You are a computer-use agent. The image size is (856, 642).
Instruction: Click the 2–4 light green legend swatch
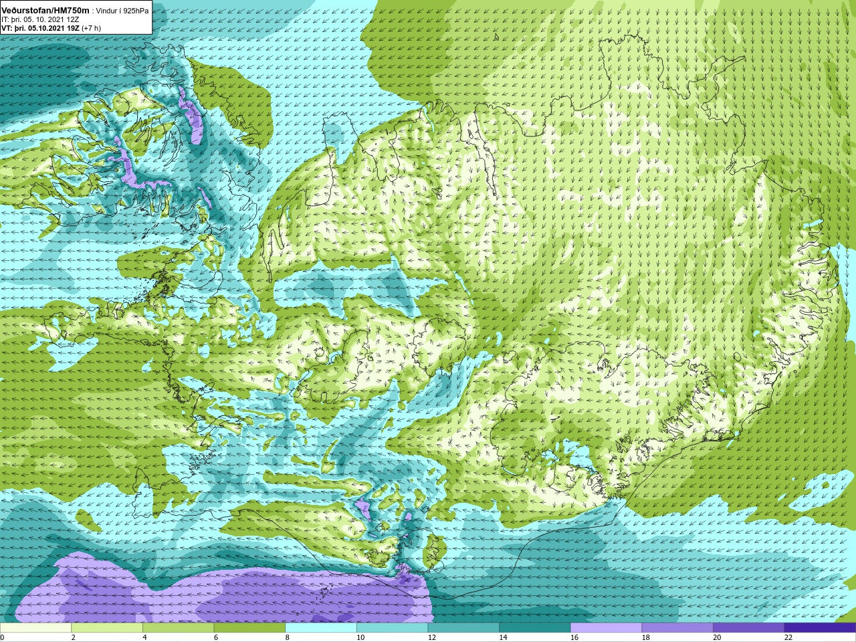point(107,628)
